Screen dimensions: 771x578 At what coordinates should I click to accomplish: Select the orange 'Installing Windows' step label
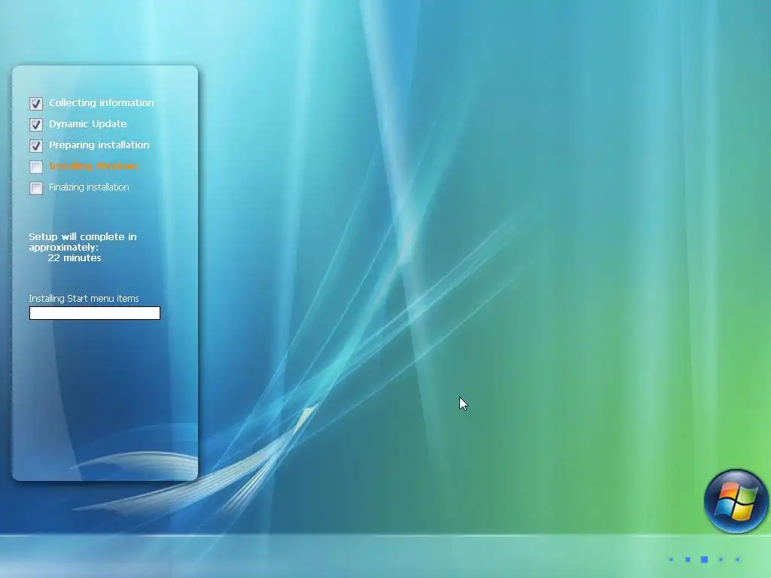[x=94, y=166]
